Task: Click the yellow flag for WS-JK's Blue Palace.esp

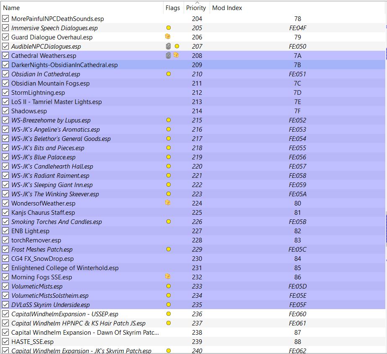Action: [x=169, y=157]
